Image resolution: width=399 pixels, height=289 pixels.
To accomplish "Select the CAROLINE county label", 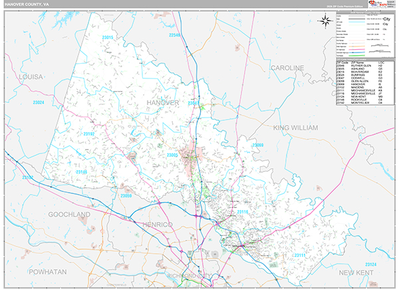I will 286,68.
